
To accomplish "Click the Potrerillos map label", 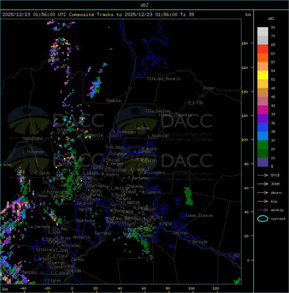I will 58,192.
